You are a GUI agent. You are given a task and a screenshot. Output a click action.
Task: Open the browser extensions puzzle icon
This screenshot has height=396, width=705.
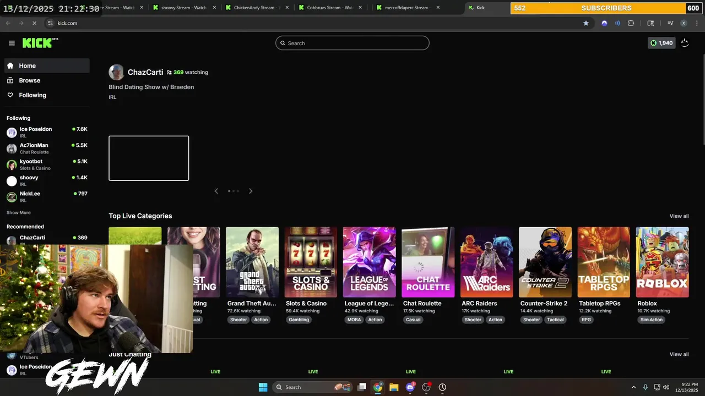click(x=631, y=23)
